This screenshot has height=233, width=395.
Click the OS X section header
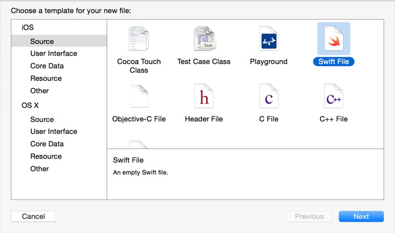(x=30, y=105)
